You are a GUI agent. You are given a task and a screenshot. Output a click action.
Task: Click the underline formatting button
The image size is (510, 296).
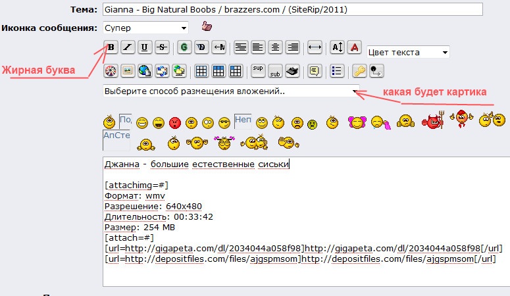[144, 47]
